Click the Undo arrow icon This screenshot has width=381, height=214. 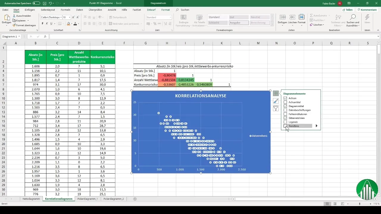(x=51, y=3)
